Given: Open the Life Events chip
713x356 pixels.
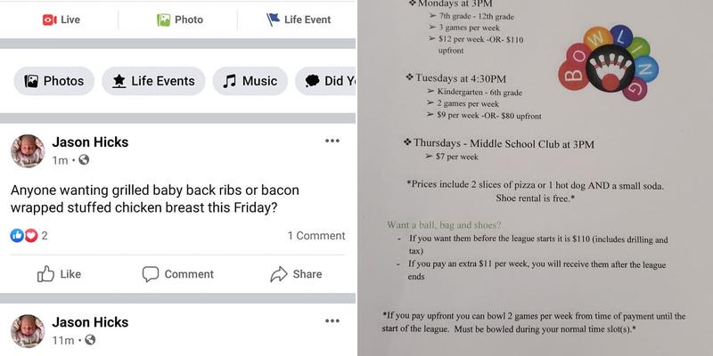Looking at the screenshot, I should (x=153, y=81).
